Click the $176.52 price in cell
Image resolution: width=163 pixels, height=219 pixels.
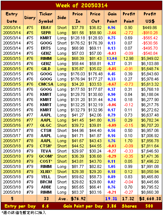pos(78,43)
